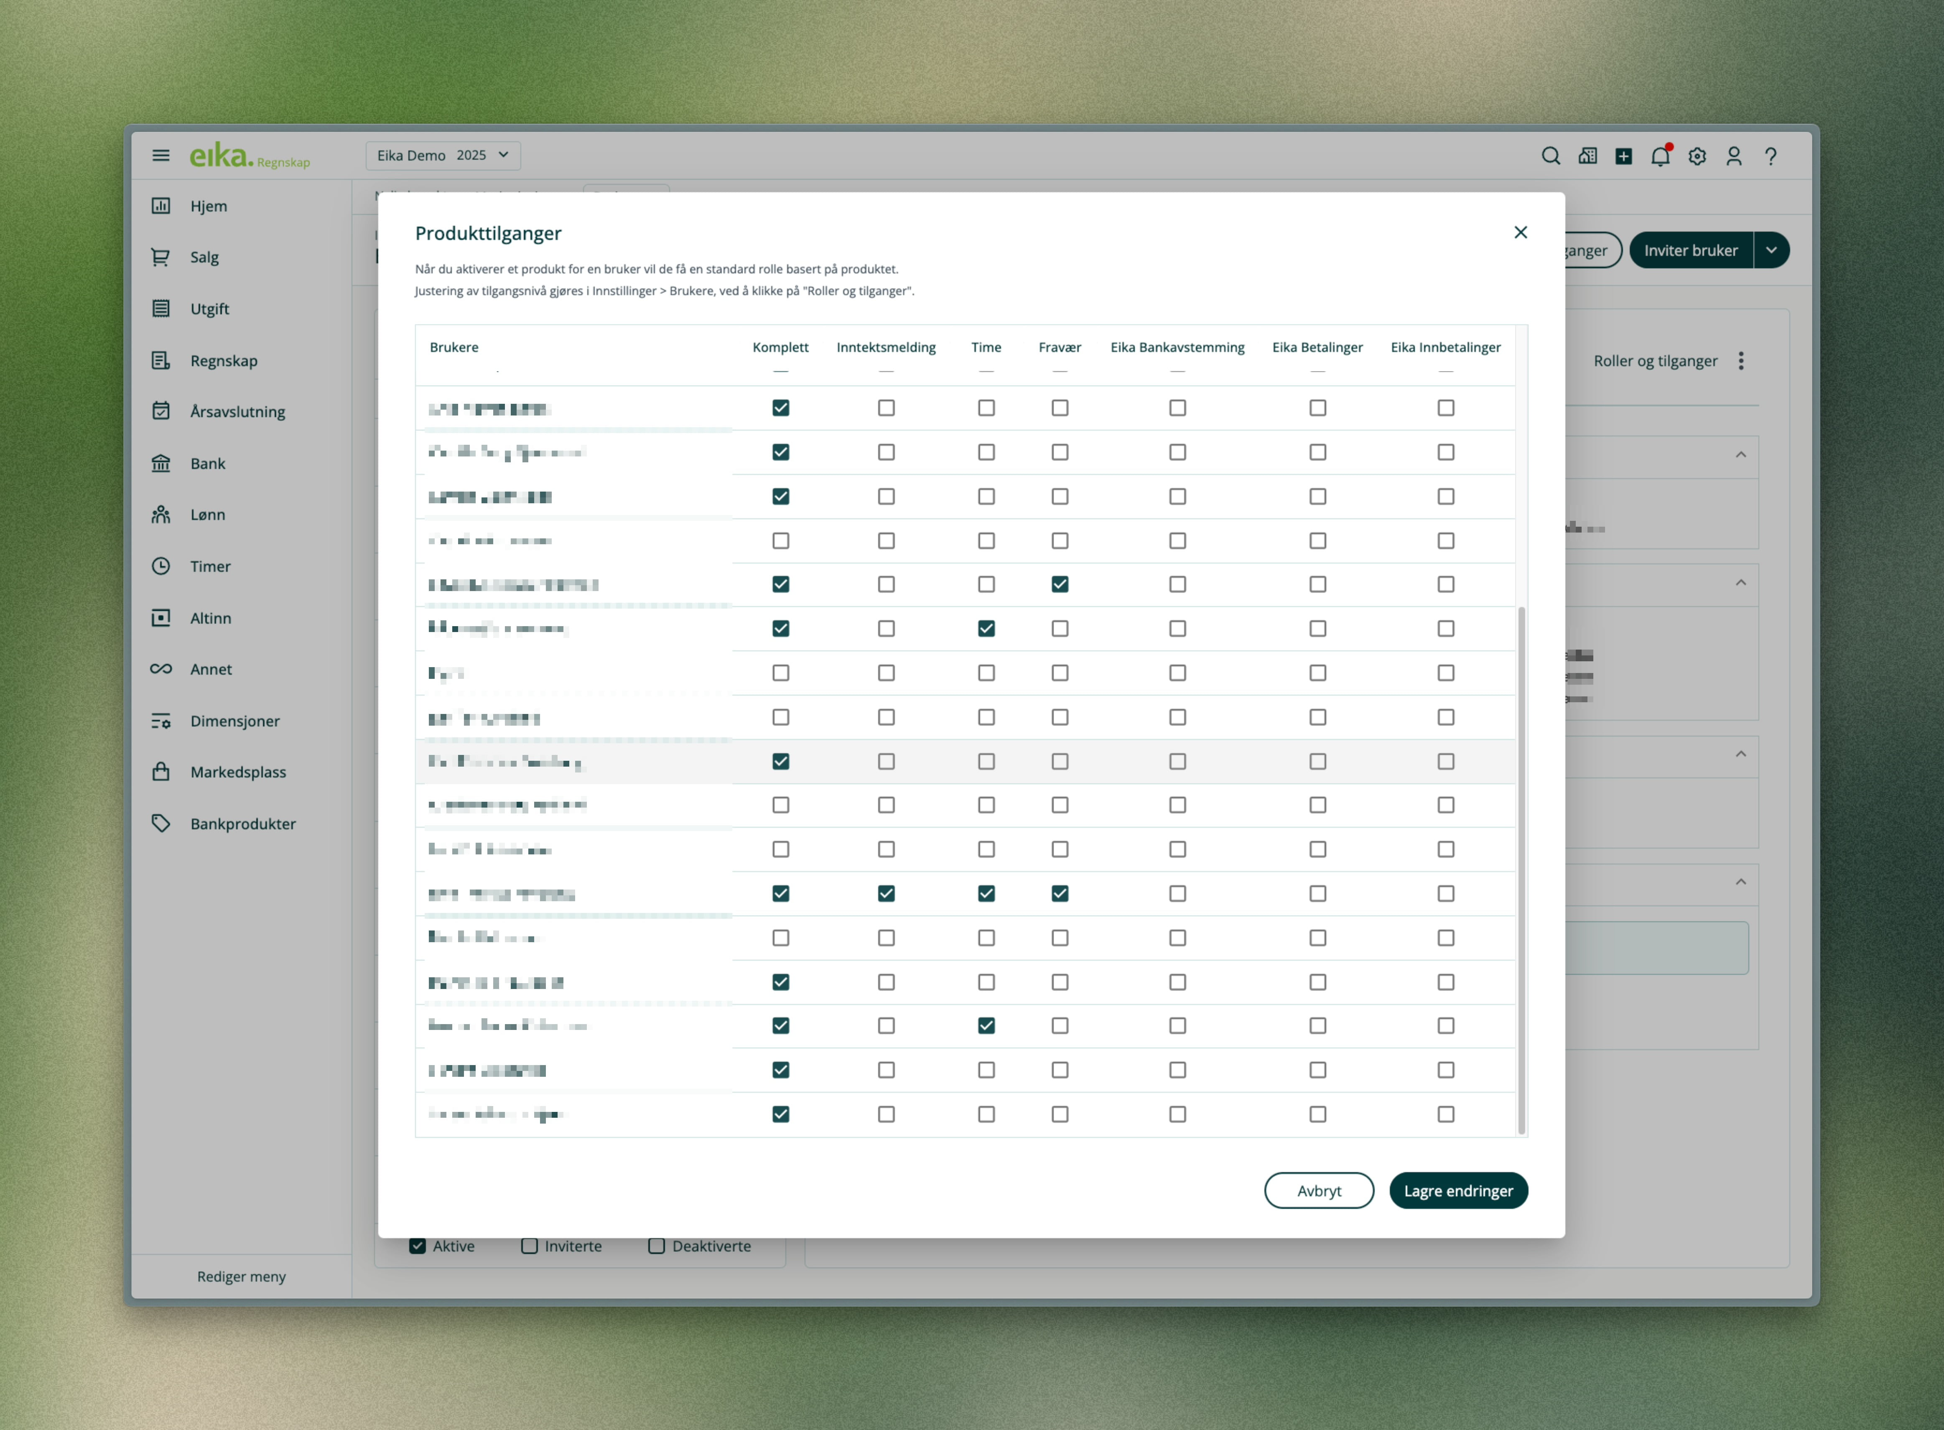Click the hamburger menu icon
Viewport: 1944px width, 1430px height.
click(161, 156)
